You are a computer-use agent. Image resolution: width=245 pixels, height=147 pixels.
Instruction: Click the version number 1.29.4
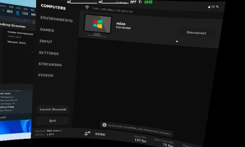pyautogui.click(x=50, y=134)
